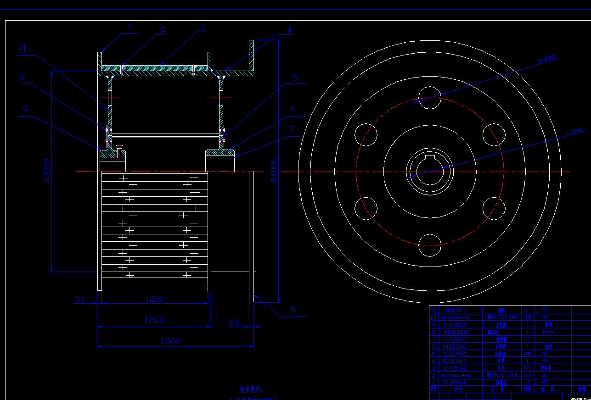Click the 1260 horizontal dimension value
The height and width of the screenshot is (400, 591).
click(154, 320)
